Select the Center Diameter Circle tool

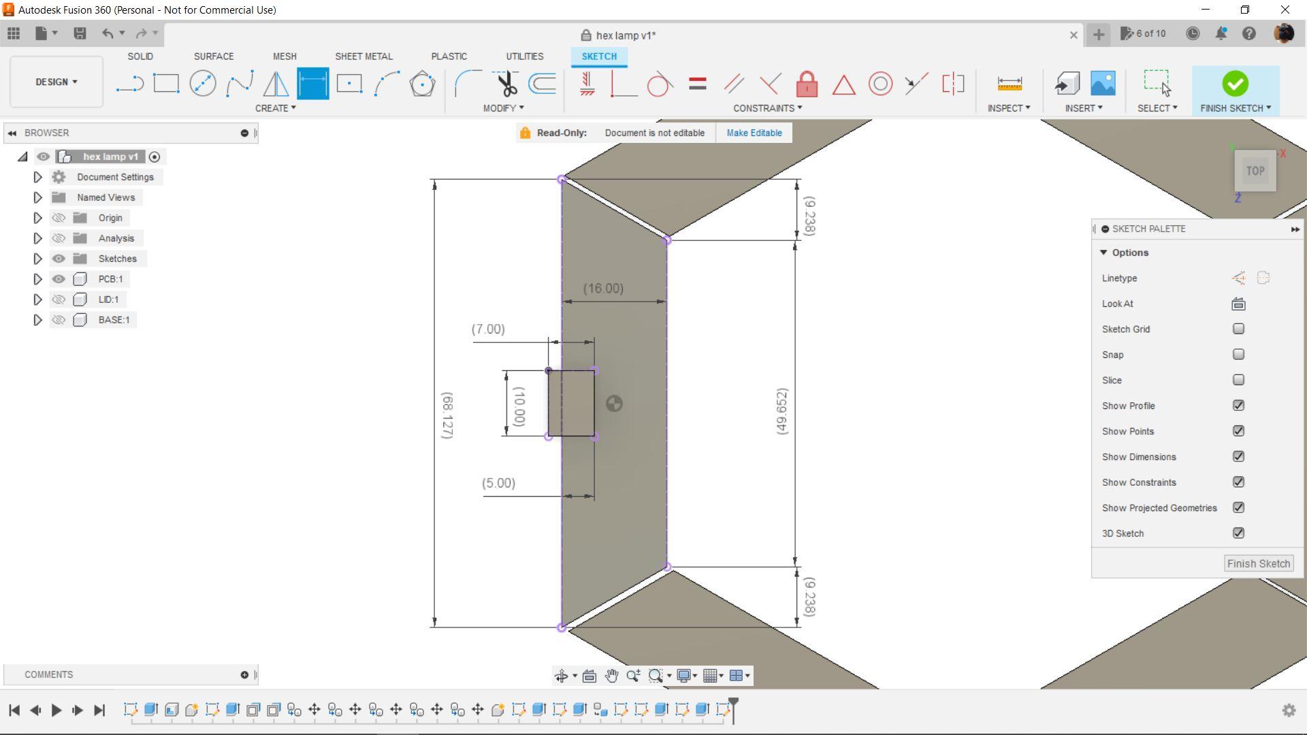click(x=203, y=84)
